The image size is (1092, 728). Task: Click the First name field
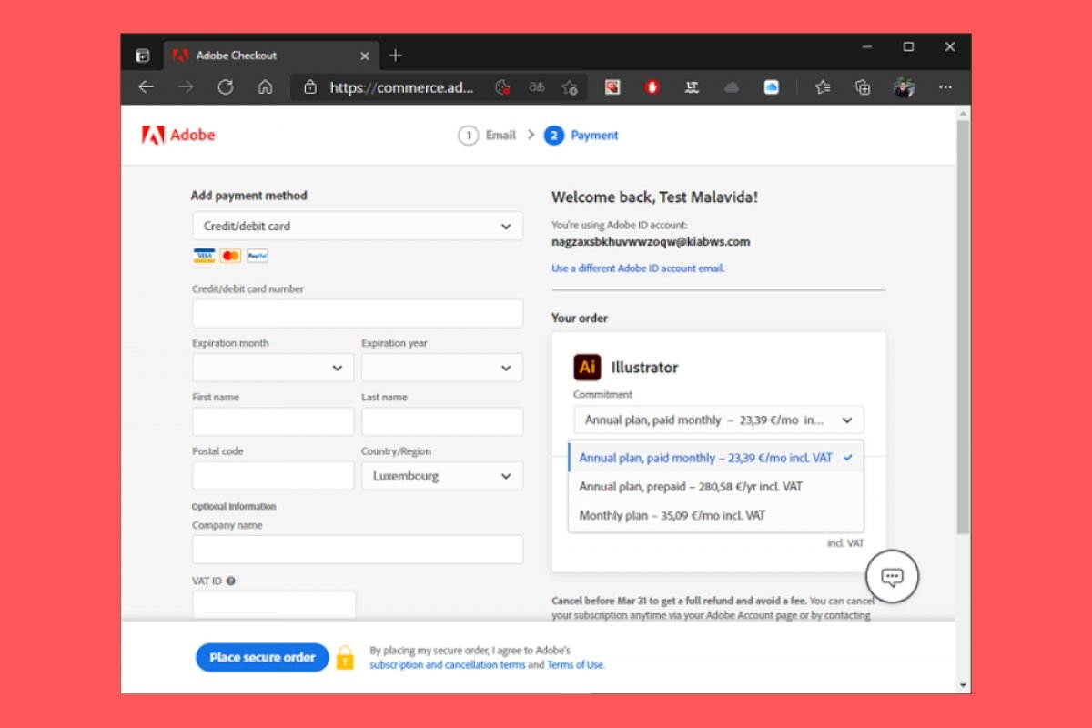click(273, 421)
